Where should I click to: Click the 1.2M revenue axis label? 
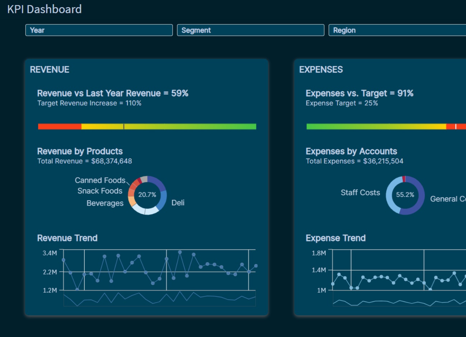[50, 290]
